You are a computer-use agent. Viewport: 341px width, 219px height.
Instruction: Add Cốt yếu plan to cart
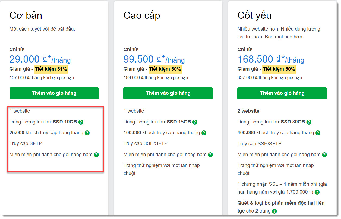282,93
